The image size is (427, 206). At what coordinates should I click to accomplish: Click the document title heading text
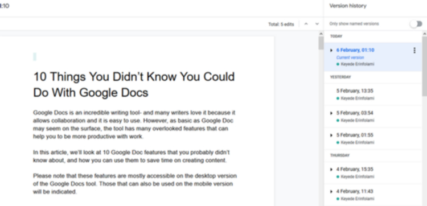point(134,85)
